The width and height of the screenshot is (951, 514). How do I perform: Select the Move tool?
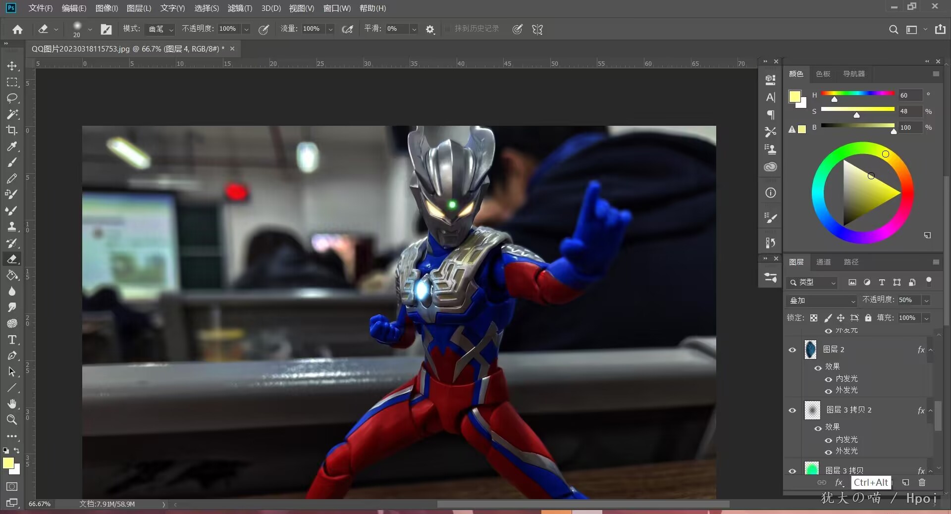point(12,66)
